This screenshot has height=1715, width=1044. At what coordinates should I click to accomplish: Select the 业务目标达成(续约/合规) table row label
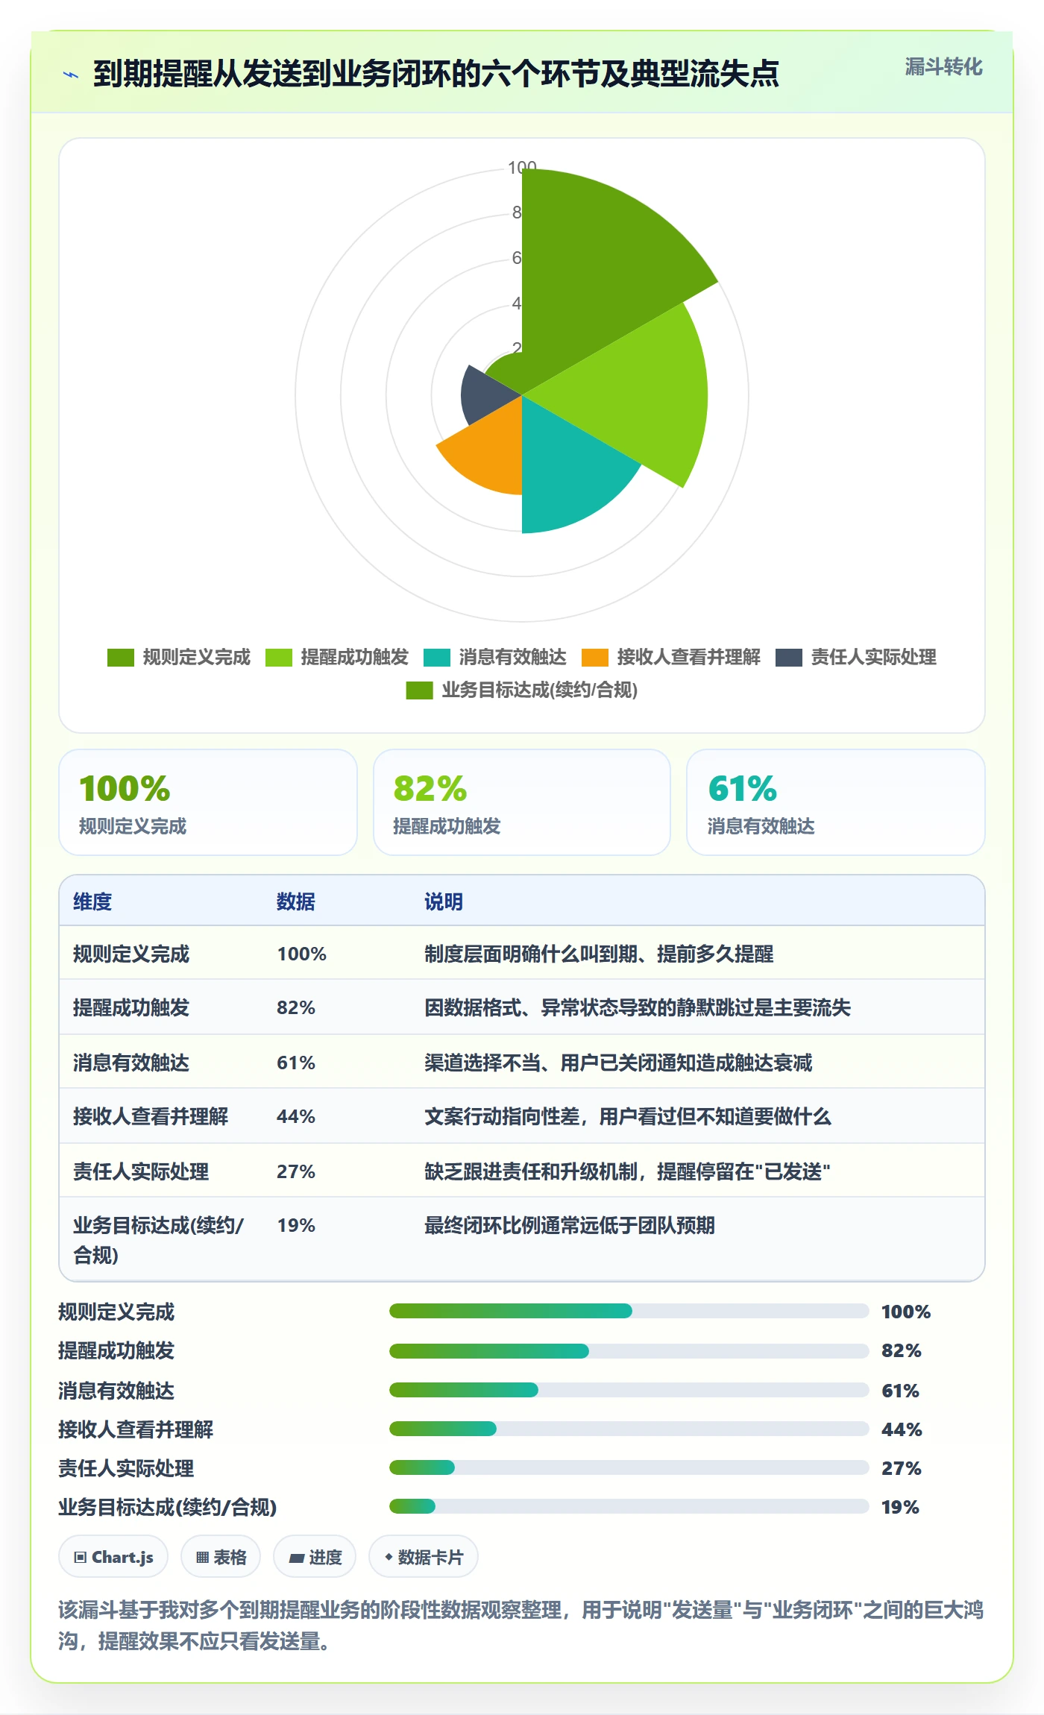coord(158,1240)
